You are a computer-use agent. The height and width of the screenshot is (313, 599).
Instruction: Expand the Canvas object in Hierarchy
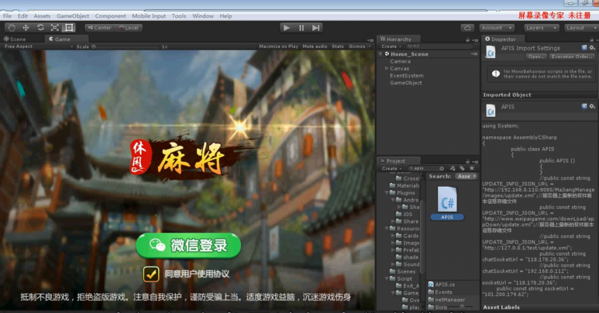pyautogui.click(x=387, y=68)
